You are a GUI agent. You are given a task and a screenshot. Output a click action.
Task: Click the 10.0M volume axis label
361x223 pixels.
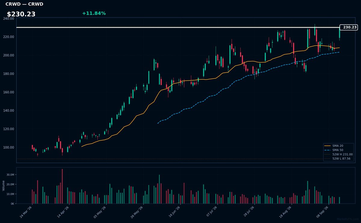tap(10, 194)
